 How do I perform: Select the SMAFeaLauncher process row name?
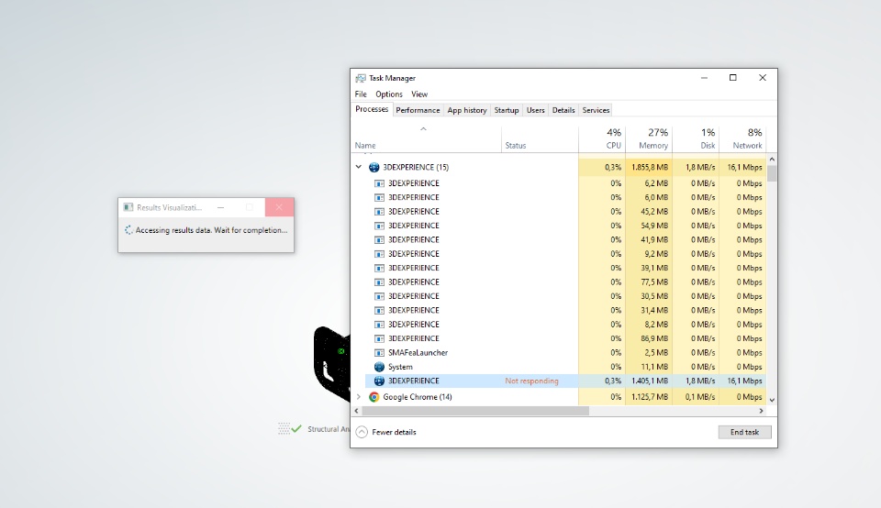[x=418, y=352]
